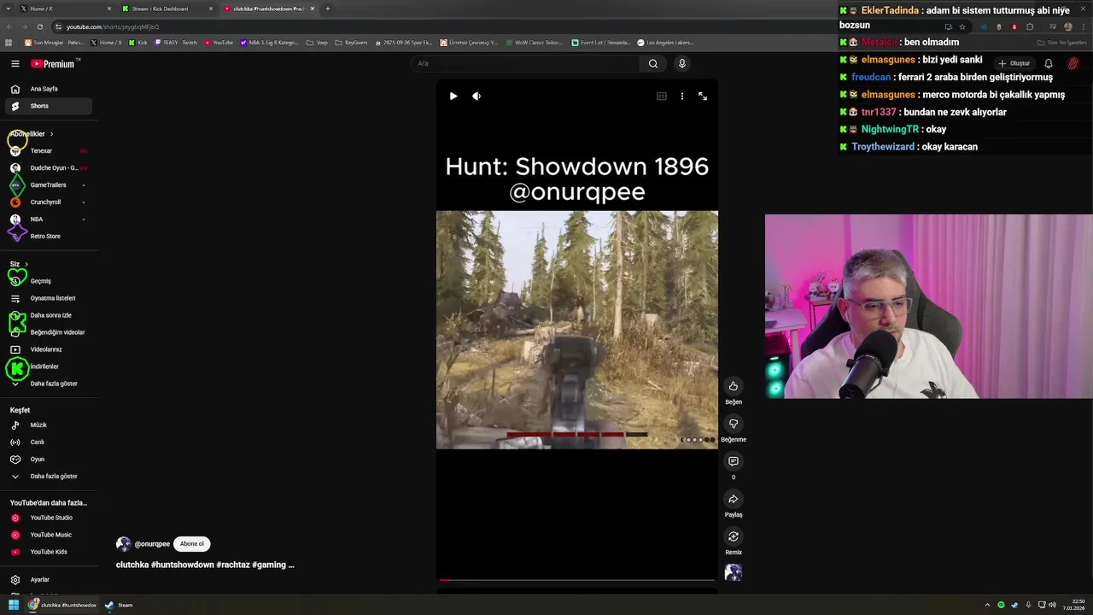The image size is (1093, 615).
Task: Click the #huntshowdown hashtag in description
Action: (182, 565)
